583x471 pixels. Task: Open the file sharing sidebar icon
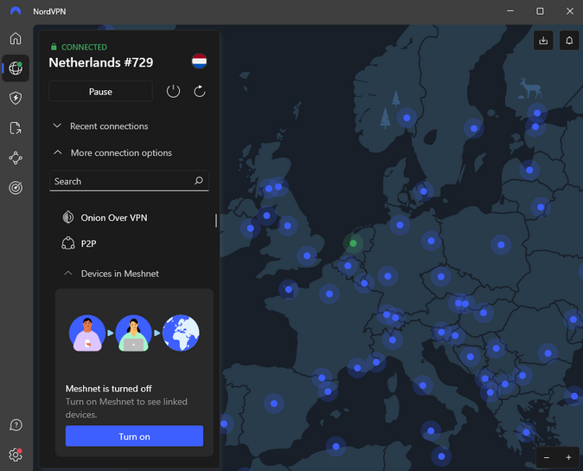click(x=16, y=128)
